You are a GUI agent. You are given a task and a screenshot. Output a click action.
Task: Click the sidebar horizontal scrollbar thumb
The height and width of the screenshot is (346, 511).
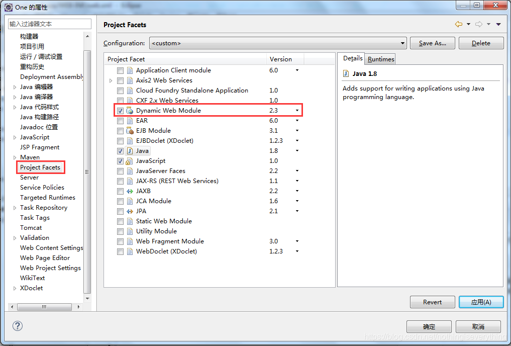[44, 307]
